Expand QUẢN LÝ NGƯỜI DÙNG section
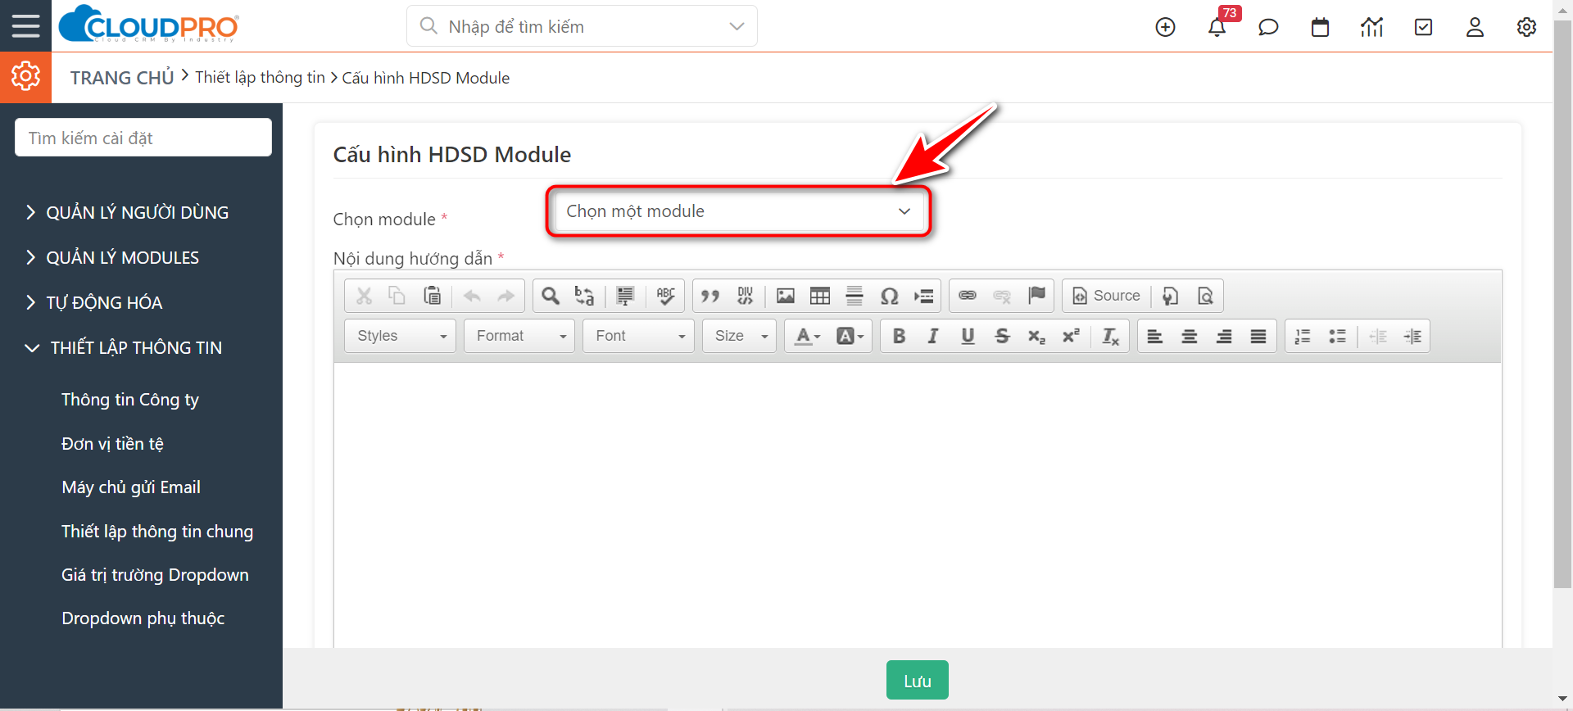1573x711 pixels. coord(127,213)
